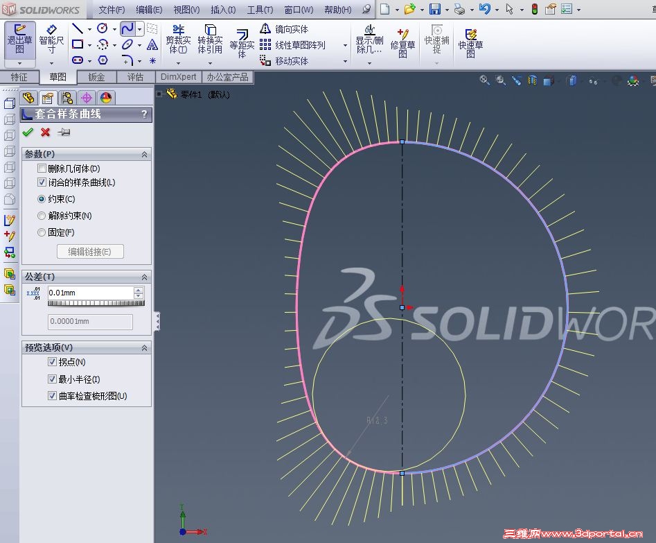The width and height of the screenshot is (656, 543).
Task: Click the Exit Sketch (退出草图) icon
Action: tap(19, 39)
